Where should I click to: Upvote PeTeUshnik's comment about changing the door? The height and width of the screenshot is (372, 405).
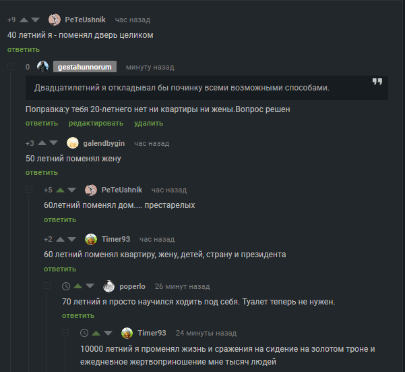point(24,20)
